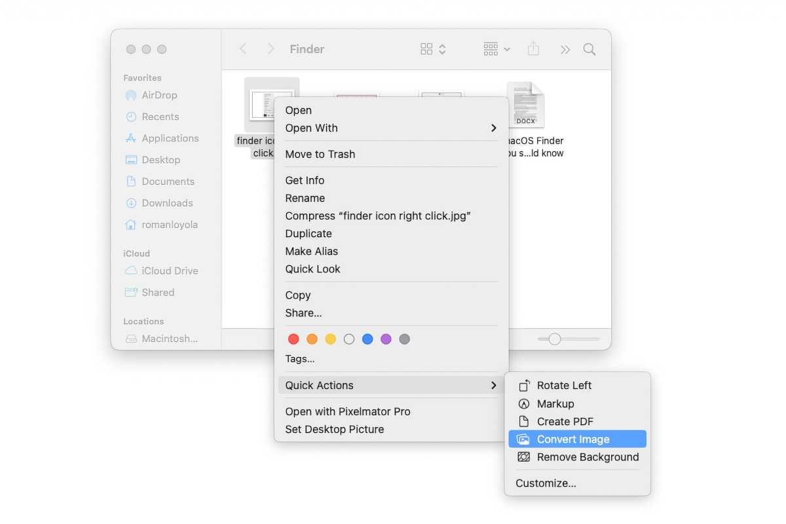The width and height of the screenshot is (786, 524).
Task: Click the empty no-color tag circle
Action: pos(349,339)
